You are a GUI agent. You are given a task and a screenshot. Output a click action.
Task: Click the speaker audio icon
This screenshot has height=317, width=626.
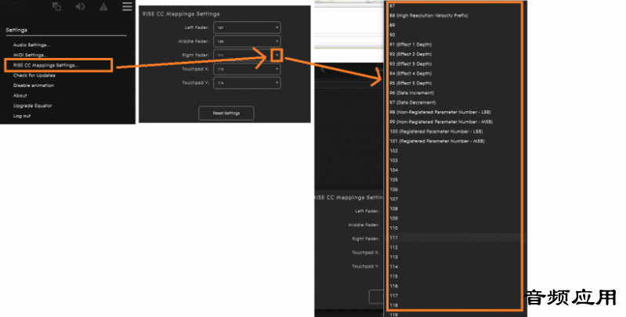[80, 7]
